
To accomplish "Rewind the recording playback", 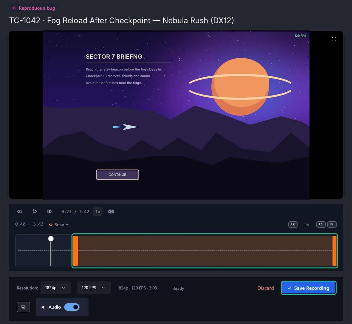I will point(19,211).
